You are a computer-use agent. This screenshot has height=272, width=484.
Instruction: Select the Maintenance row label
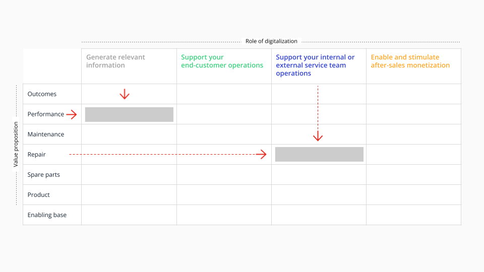coord(46,134)
